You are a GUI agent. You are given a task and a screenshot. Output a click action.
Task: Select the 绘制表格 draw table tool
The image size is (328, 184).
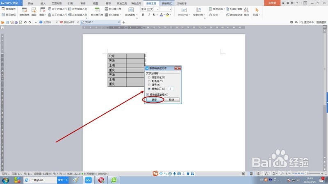pyautogui.click(x=24, y=12)
